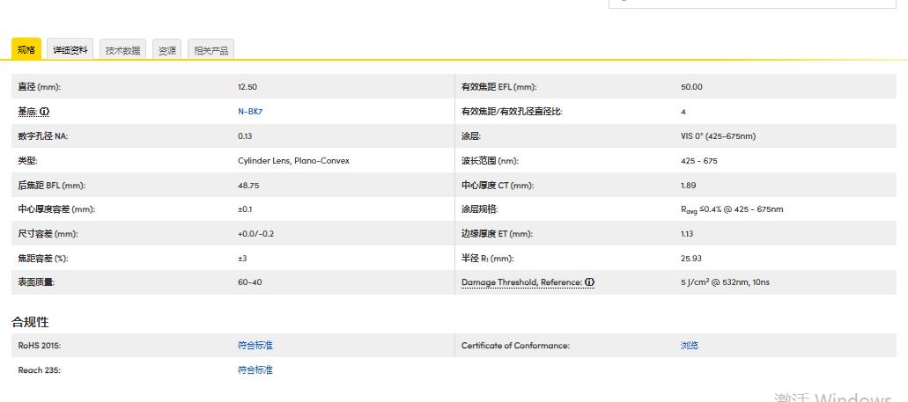Select the 技术数据 tab
The width and height of the screenshot is (908, 402).
122,50
